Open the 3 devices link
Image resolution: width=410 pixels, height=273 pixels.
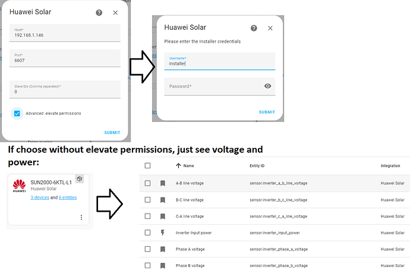(40, 197)
